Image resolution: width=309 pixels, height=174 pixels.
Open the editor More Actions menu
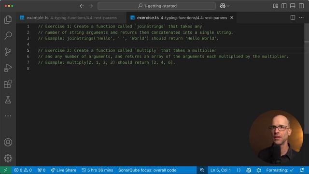(x=301, y=17)
